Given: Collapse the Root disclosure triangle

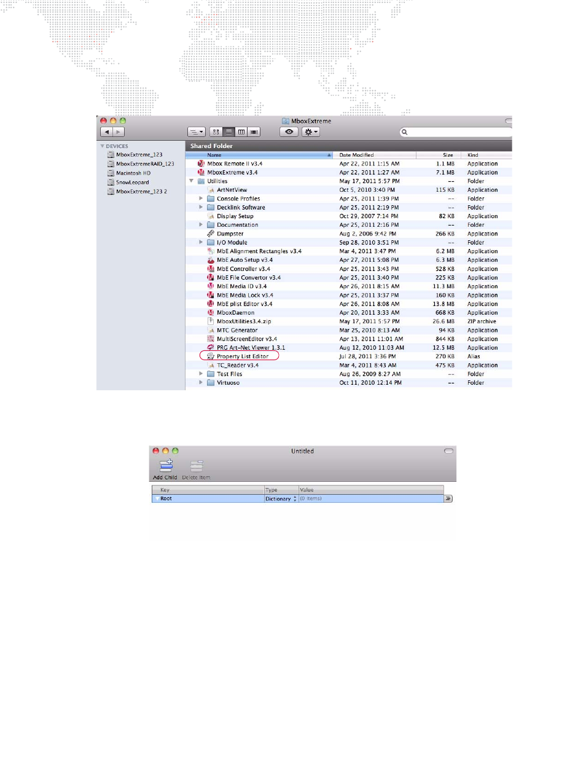Looking at the screenshot, I should pyautogui.click(x=156, y=499).
